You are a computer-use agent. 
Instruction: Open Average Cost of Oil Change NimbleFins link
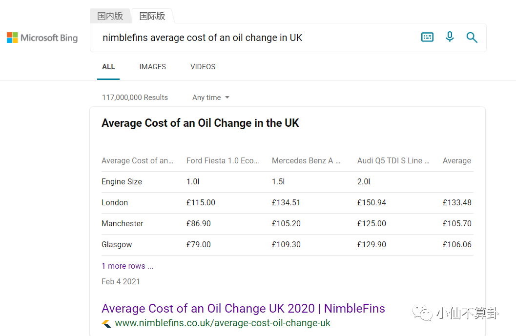pos(243,309)
